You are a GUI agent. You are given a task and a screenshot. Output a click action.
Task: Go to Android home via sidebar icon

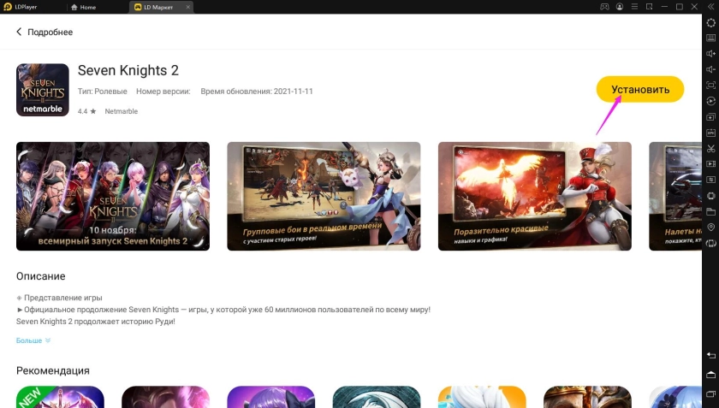[710, 375]
